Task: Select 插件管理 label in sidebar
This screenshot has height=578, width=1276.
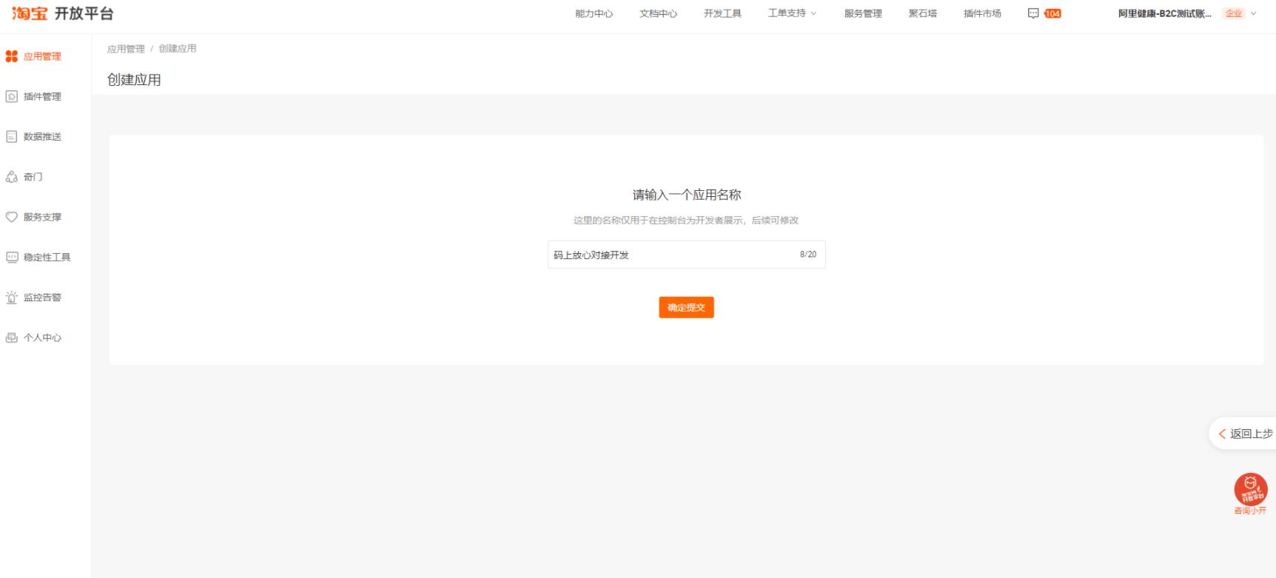Action: tap(42, 96)
